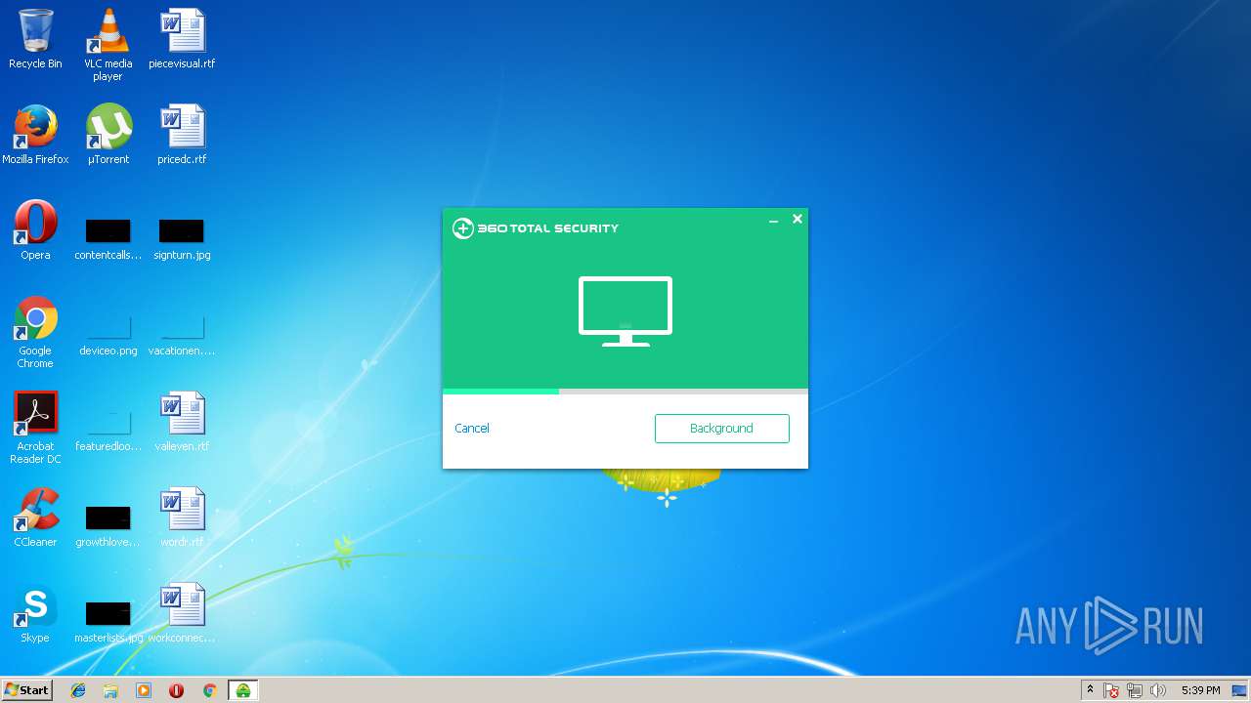
Task: Select the wordr.rtf document
Action: point(182,517)
